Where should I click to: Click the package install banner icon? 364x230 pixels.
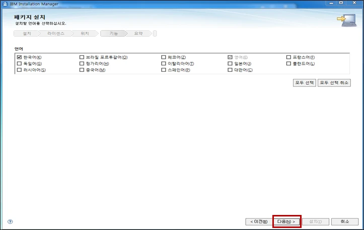[x=345, y=20]
